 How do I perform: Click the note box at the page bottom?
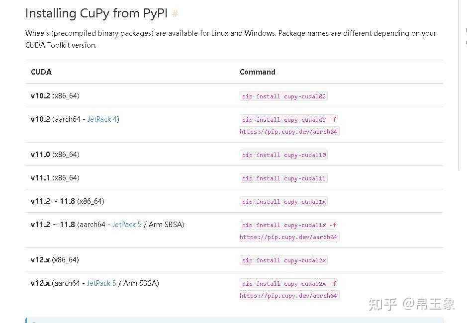tap(234, 320)
